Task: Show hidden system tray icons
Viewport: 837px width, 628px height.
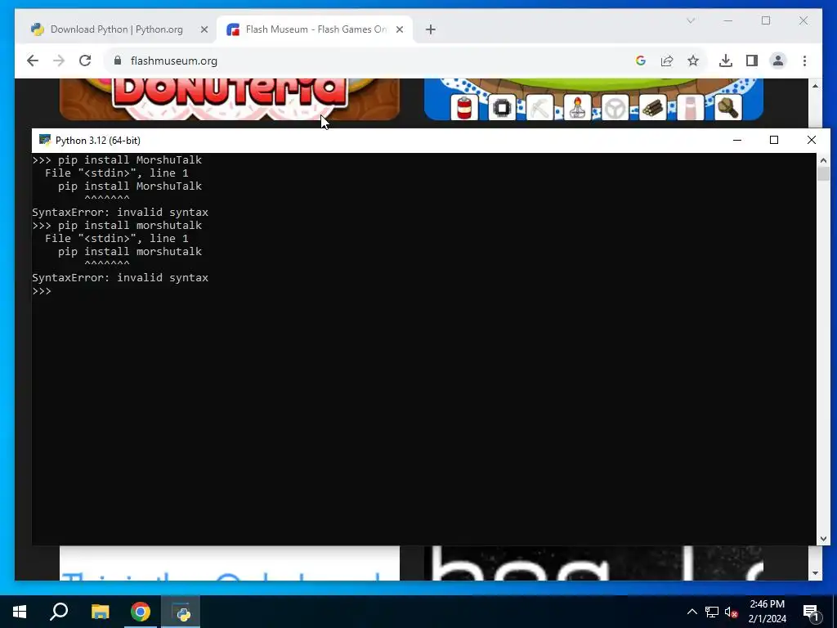Action: (692, 612)
